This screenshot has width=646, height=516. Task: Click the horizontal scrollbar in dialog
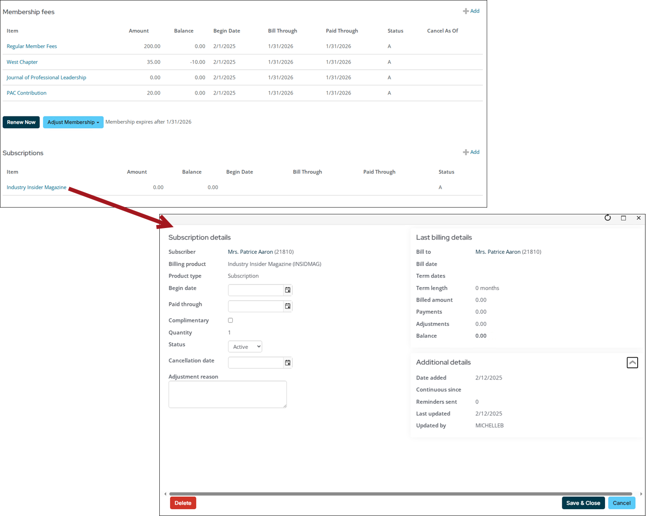point(400,494)
